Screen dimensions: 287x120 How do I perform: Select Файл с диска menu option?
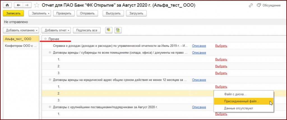coord(235,94)
